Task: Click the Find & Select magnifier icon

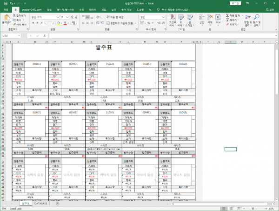Action: (x=258, y=17)
